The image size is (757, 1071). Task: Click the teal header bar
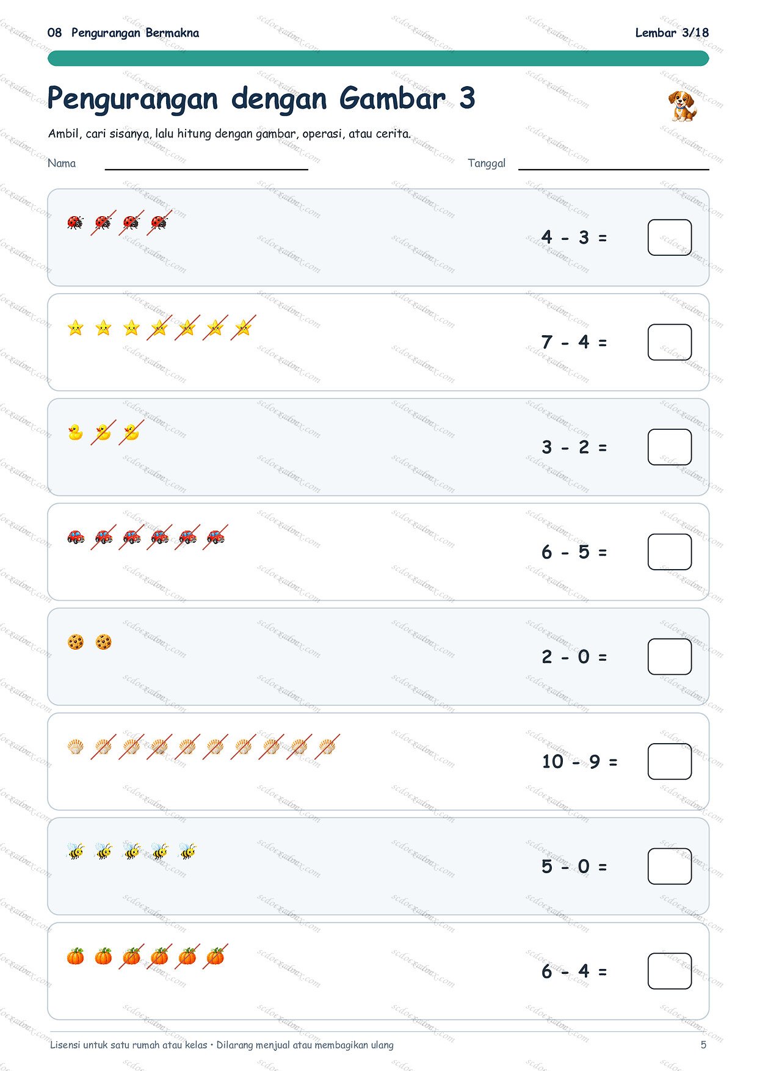[378, 58]
